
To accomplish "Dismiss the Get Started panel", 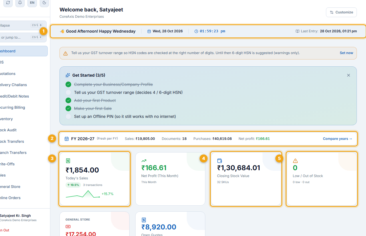I will [x=349, y=75].
